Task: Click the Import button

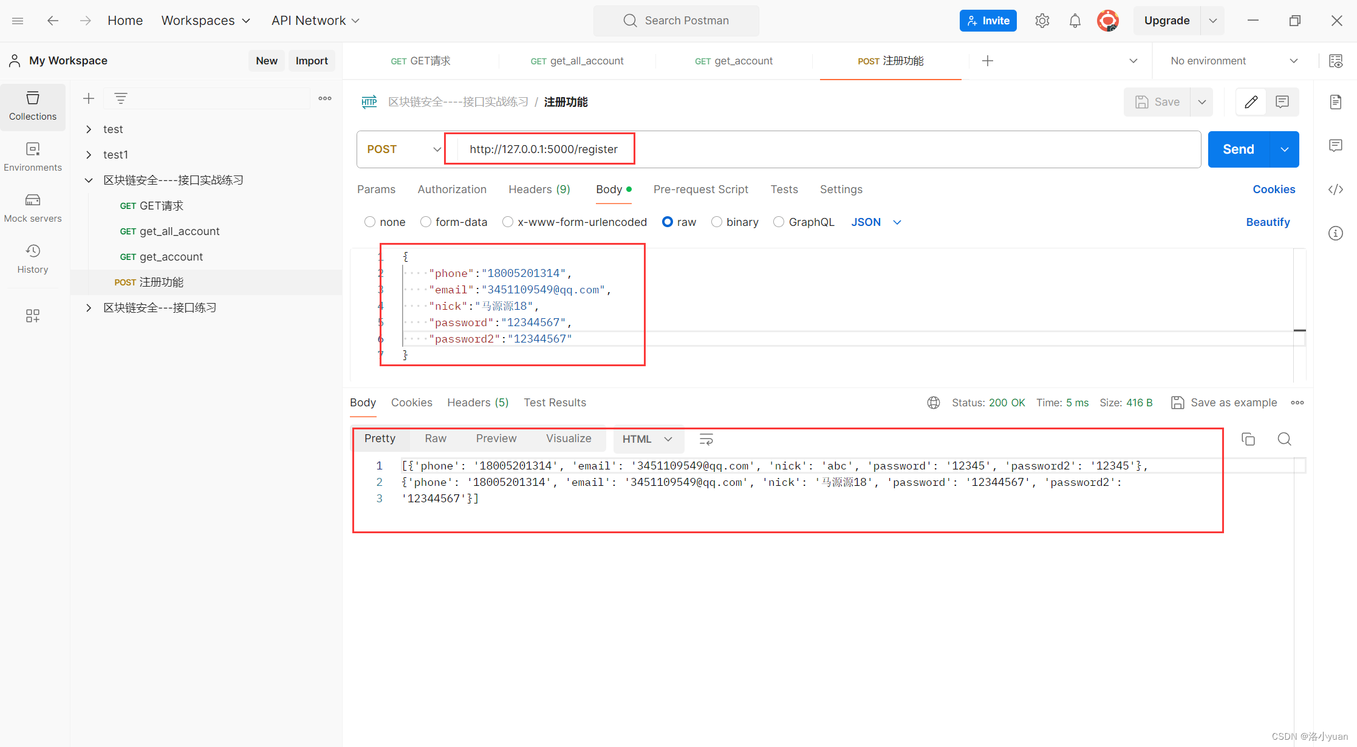Action: tap(312, 61)
